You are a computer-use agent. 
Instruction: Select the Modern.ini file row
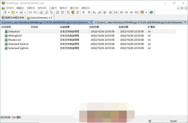pos(88,40)
